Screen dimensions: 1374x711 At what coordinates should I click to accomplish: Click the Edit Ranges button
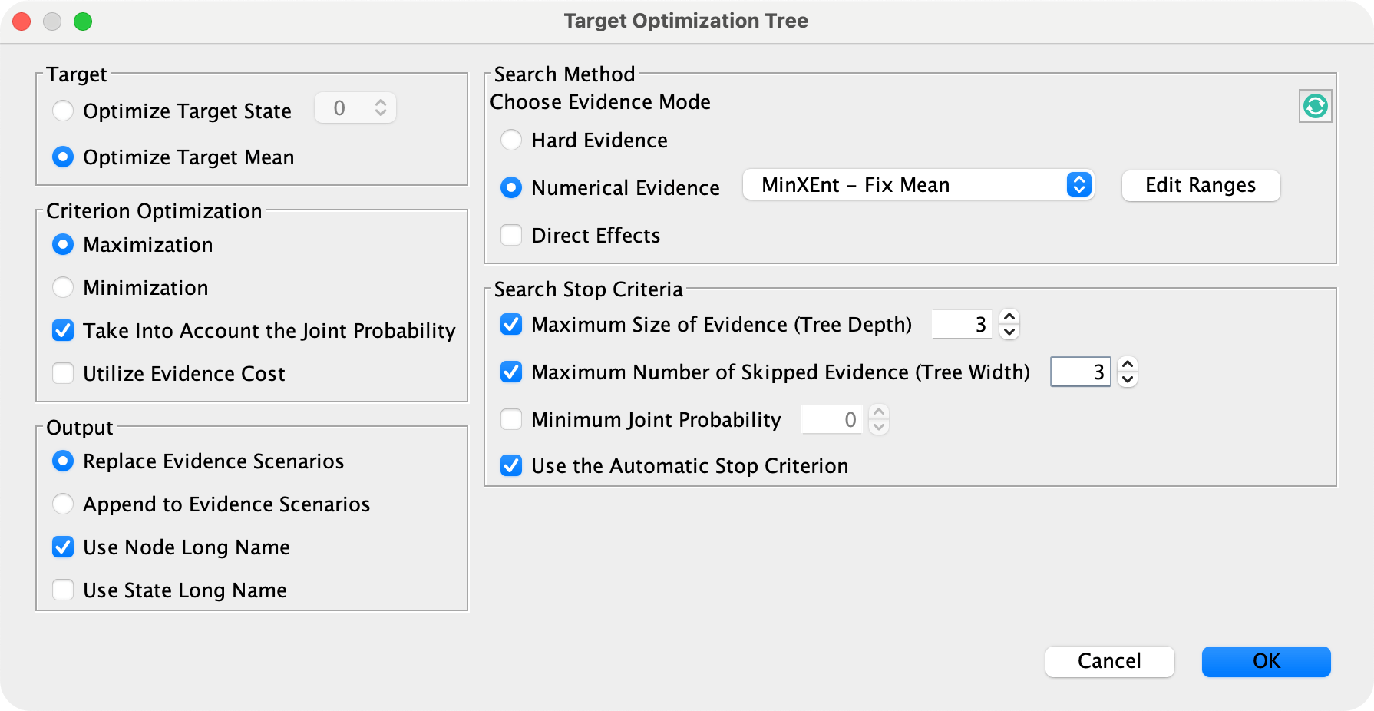click(1201, 185)
